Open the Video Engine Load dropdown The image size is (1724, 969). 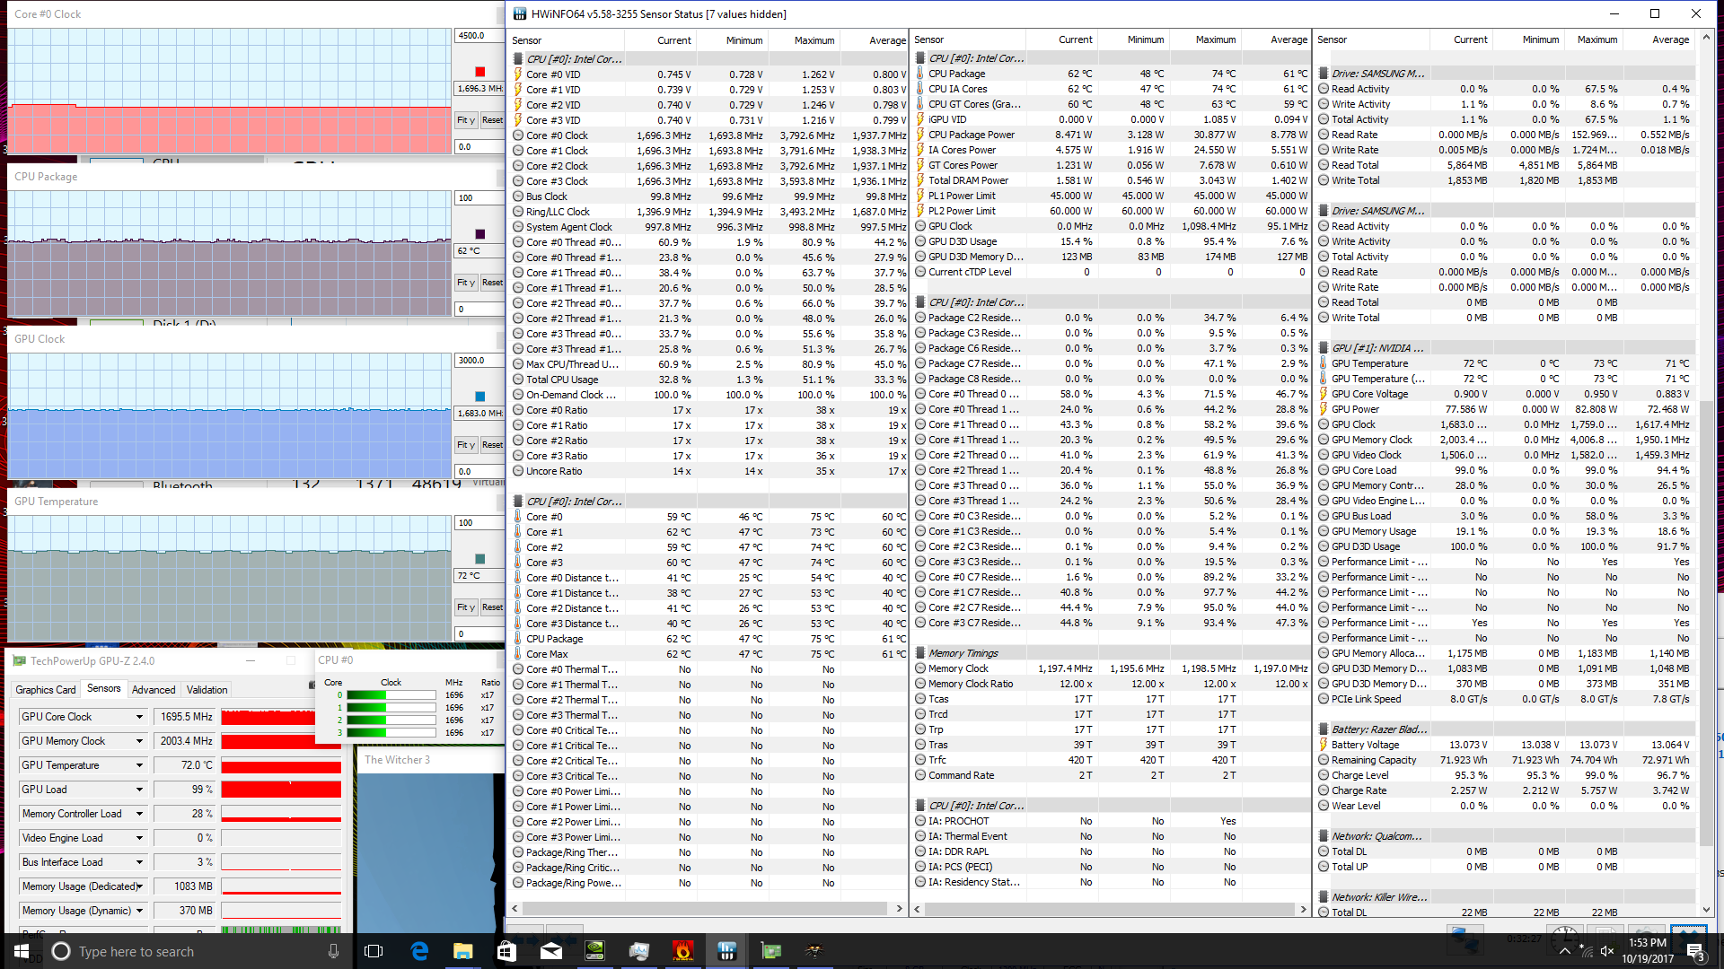click(x=139, y=838)
